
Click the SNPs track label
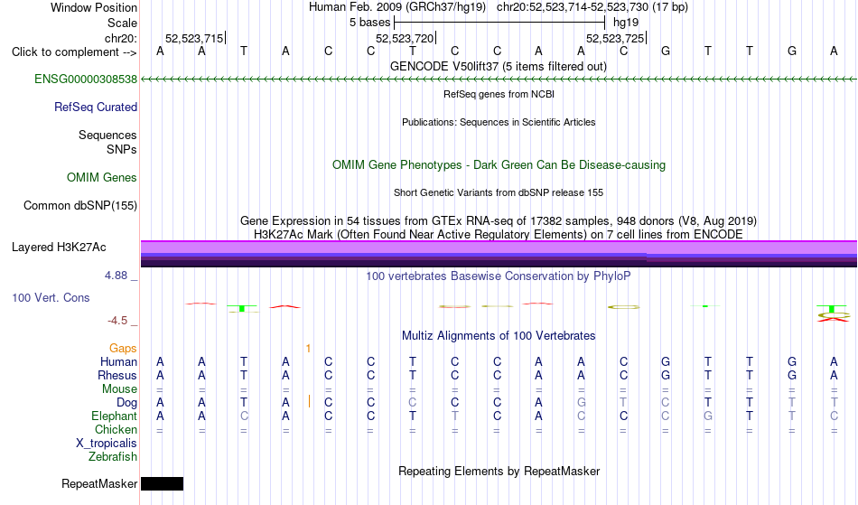(122, 149)
